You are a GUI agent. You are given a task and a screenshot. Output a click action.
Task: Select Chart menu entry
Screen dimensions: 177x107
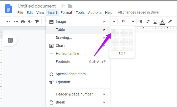(78, 46)
